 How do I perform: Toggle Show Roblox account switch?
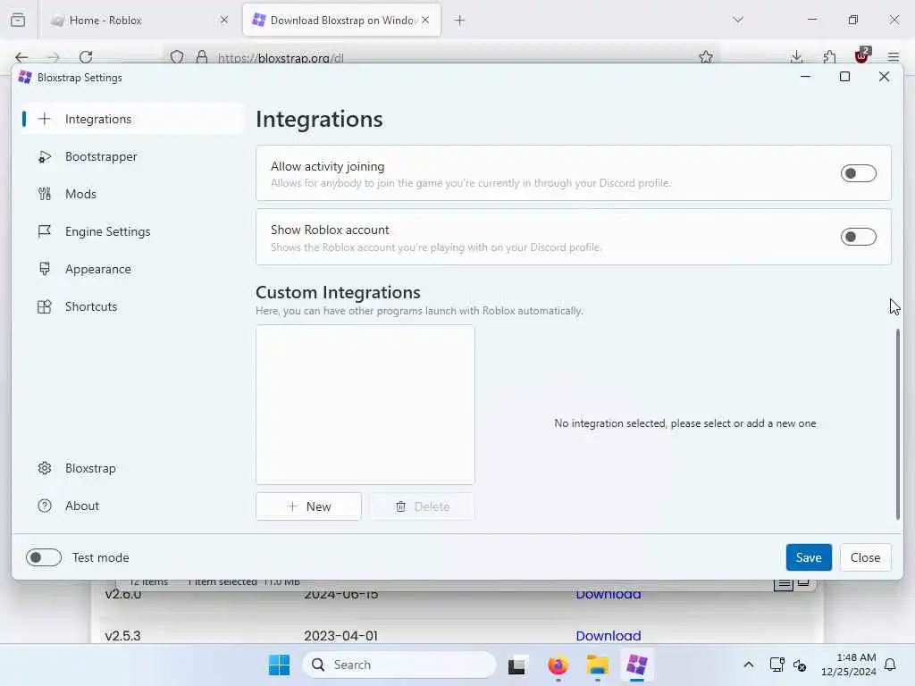tap(859, 237)
